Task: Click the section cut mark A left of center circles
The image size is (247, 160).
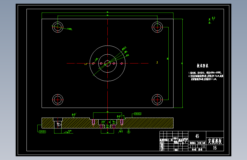Action: tap(86, 64)
